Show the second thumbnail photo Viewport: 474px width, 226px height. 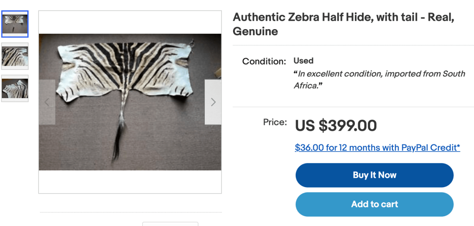click(15, 56)
